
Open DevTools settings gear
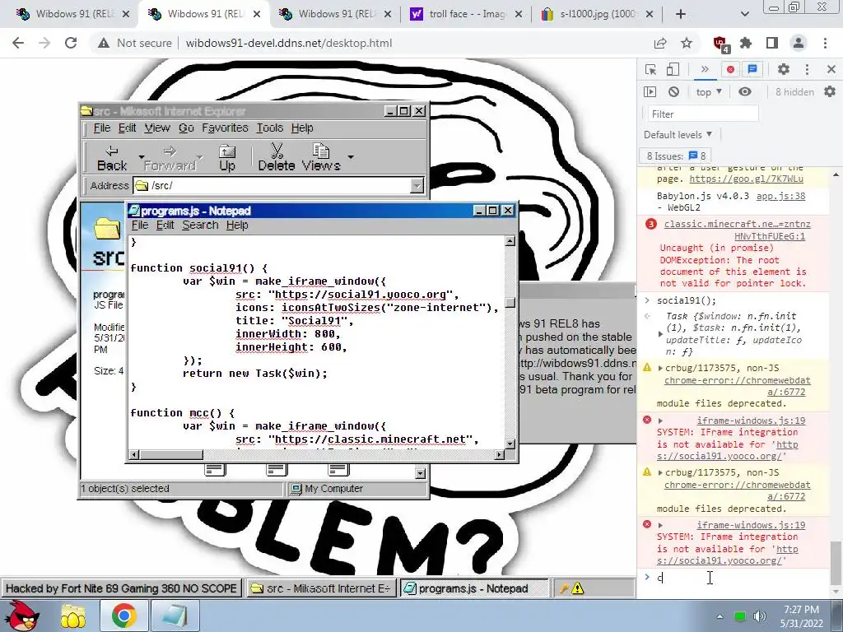(784, 69)
